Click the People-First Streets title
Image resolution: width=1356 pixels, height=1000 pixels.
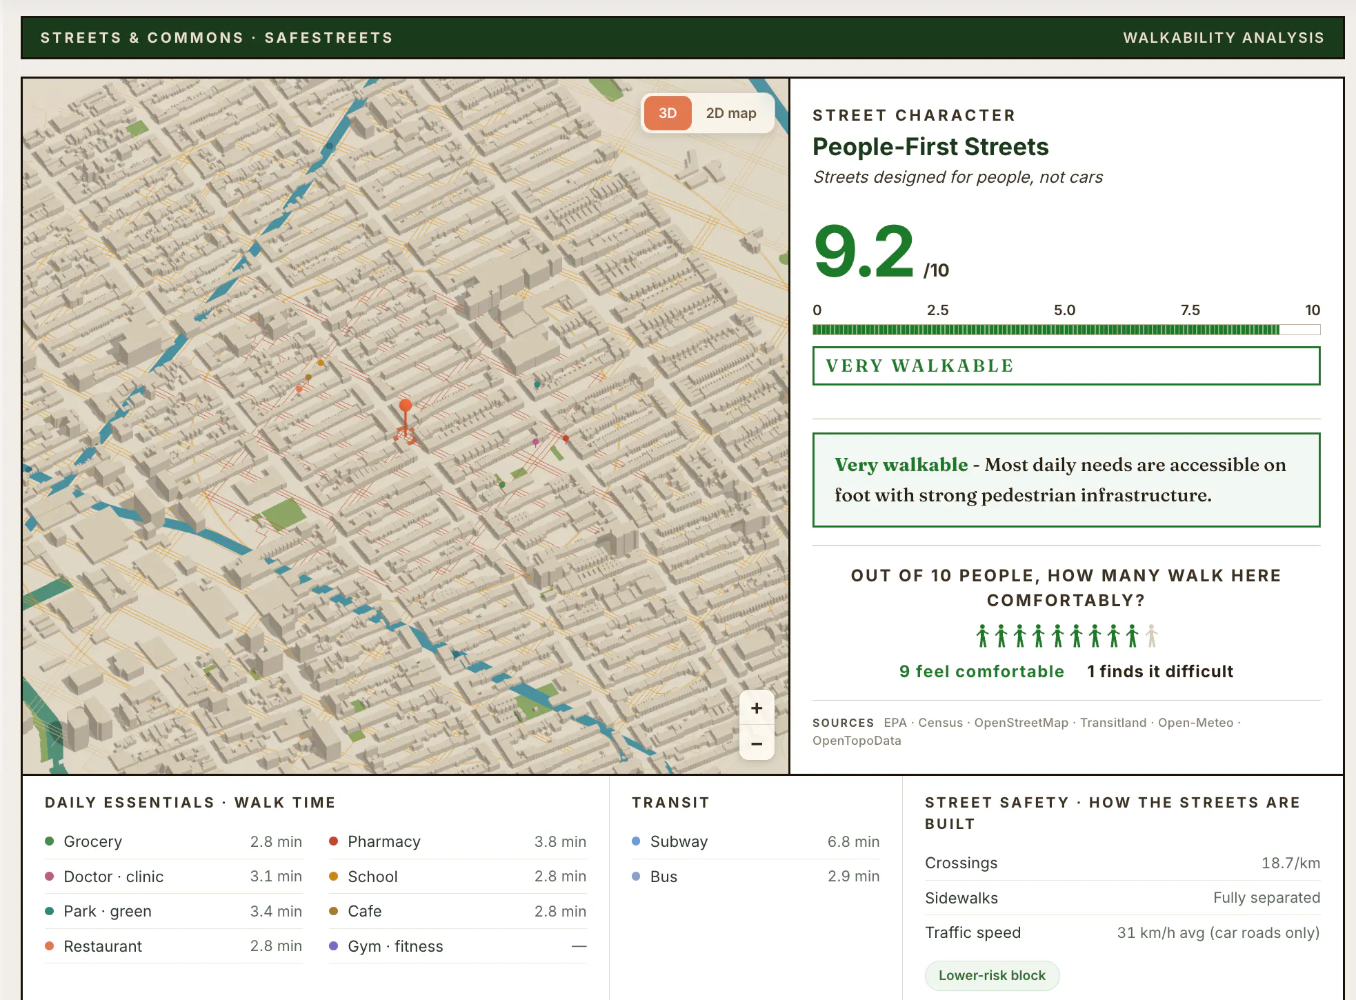click(930, 147)
